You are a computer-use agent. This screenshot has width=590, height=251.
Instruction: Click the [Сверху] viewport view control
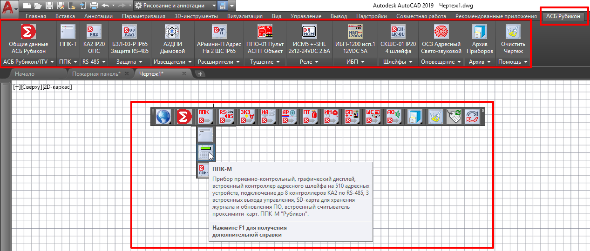(x=31, y=86)
